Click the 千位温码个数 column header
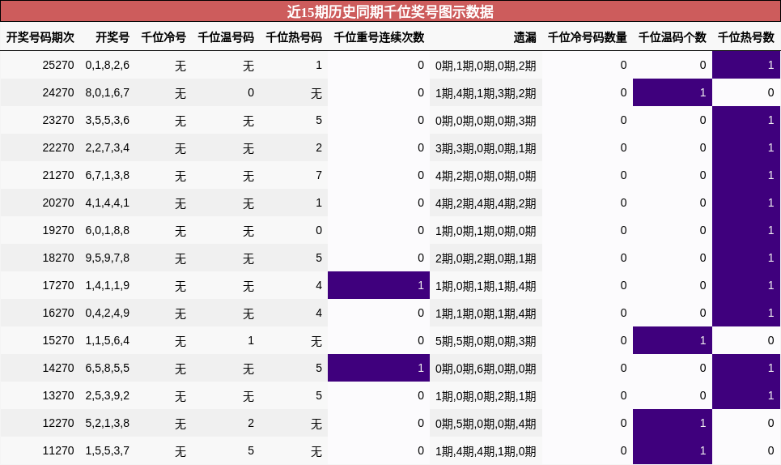This screenshot has height=465, width=781. pos(673,37)
